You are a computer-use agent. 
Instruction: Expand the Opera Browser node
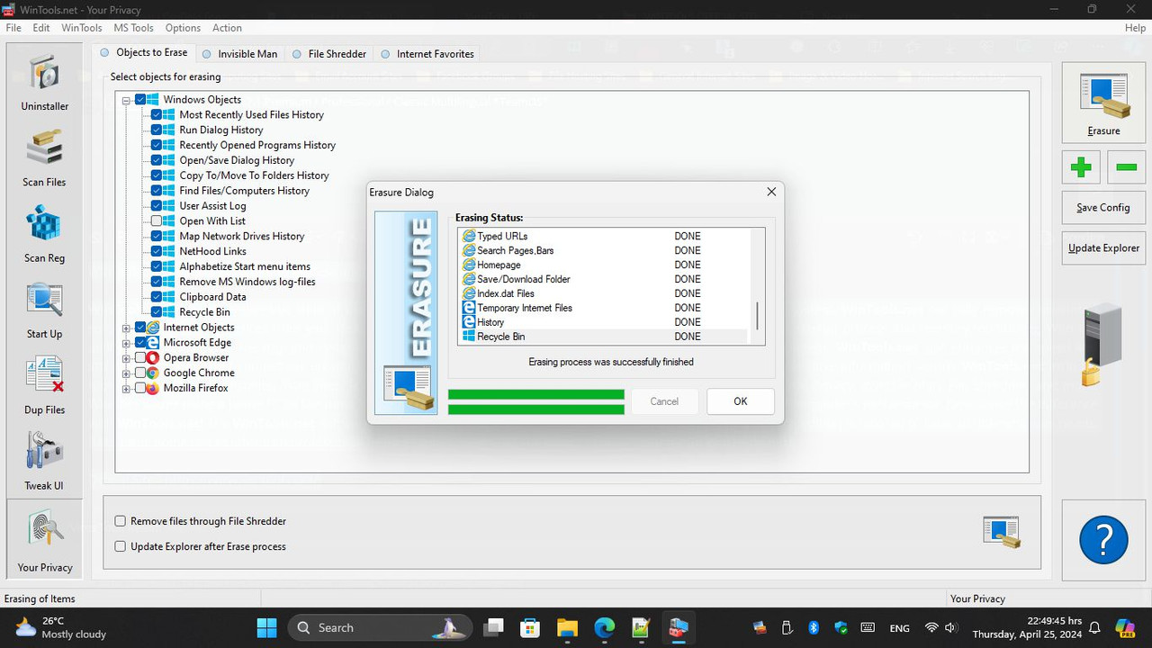(x=127, y=358)
